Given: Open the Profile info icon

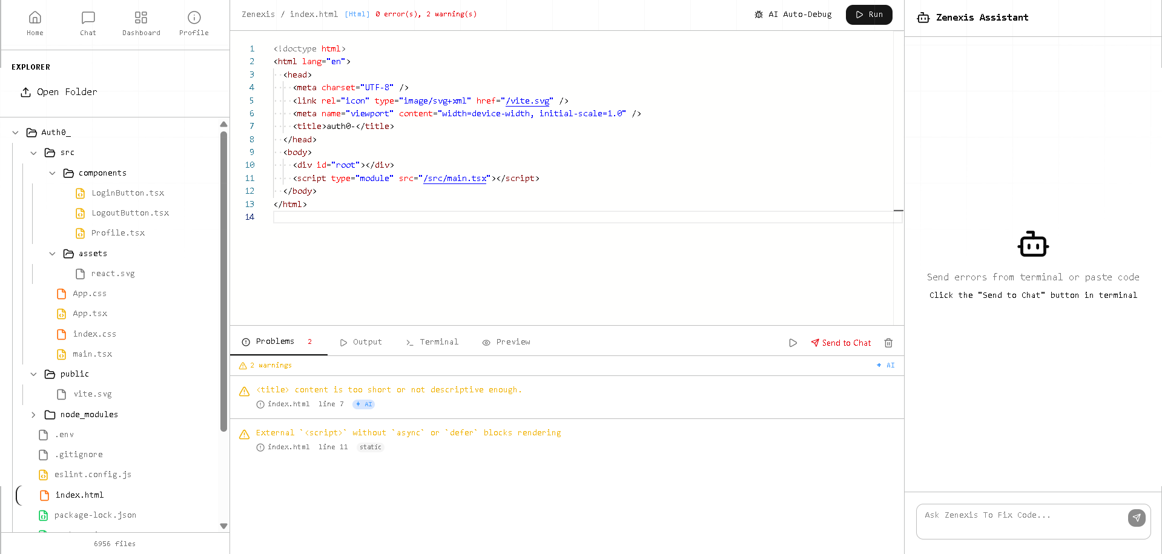Looking at the screenshot, I should (x=194, y=18).
